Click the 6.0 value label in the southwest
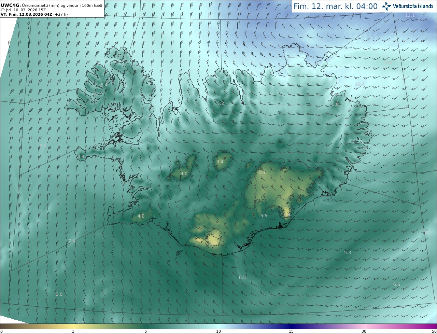 (x=59, y=294)
